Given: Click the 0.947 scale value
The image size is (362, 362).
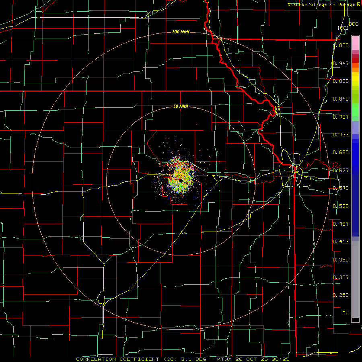Looking at the screenshot, I should 341,63.
